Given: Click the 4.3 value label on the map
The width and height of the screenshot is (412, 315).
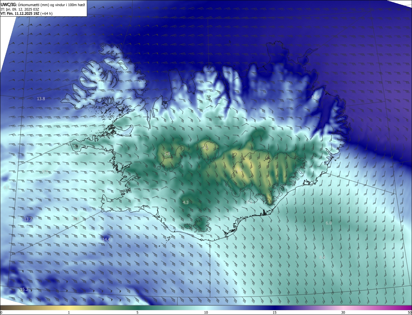Looking at the screenshot, I should coord(185,203).
